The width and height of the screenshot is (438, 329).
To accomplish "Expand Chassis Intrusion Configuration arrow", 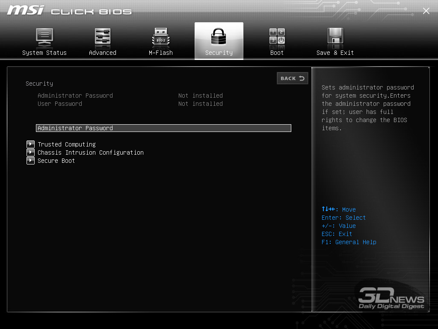I will (30, 153).
